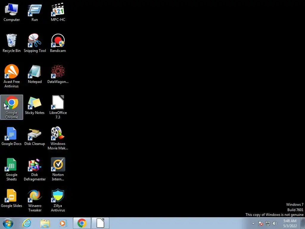
Task: Select the MPC-HC media player shortcut
Action: point(58,12)
